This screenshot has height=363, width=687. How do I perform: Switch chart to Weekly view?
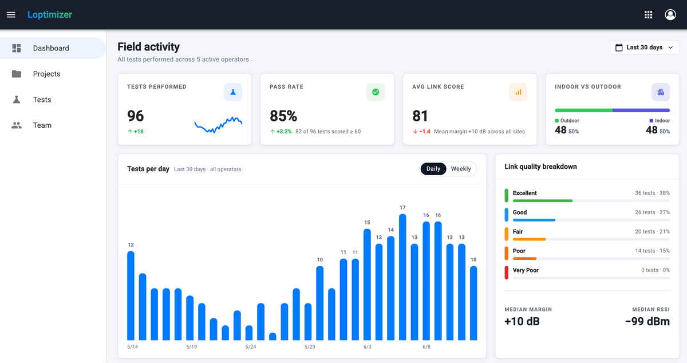coord(461,169)
